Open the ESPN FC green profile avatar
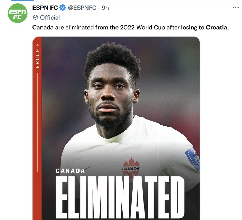 click(17, 13)
